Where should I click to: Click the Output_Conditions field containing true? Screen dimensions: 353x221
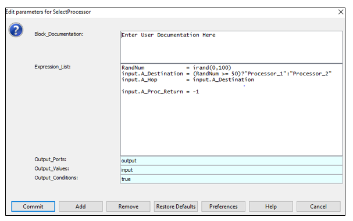(231, 179)
